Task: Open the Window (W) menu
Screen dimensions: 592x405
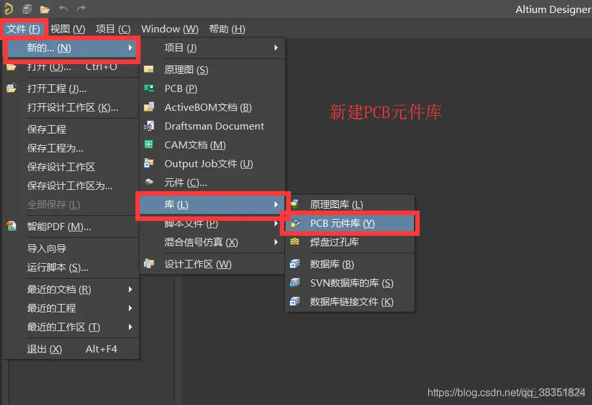Action: (x=170, y=29)
